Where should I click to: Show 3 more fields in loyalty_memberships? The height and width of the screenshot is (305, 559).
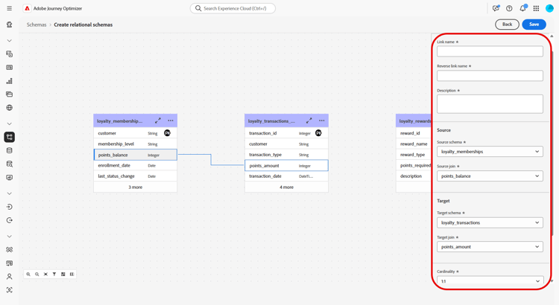pos(135,187)
